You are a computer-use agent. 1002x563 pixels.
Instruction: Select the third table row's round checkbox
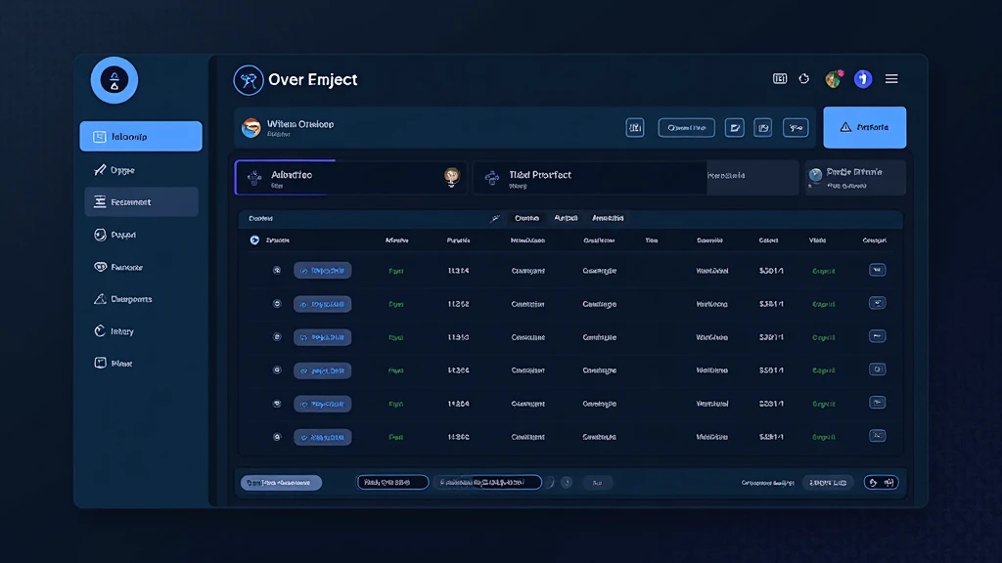coord(277,337)
